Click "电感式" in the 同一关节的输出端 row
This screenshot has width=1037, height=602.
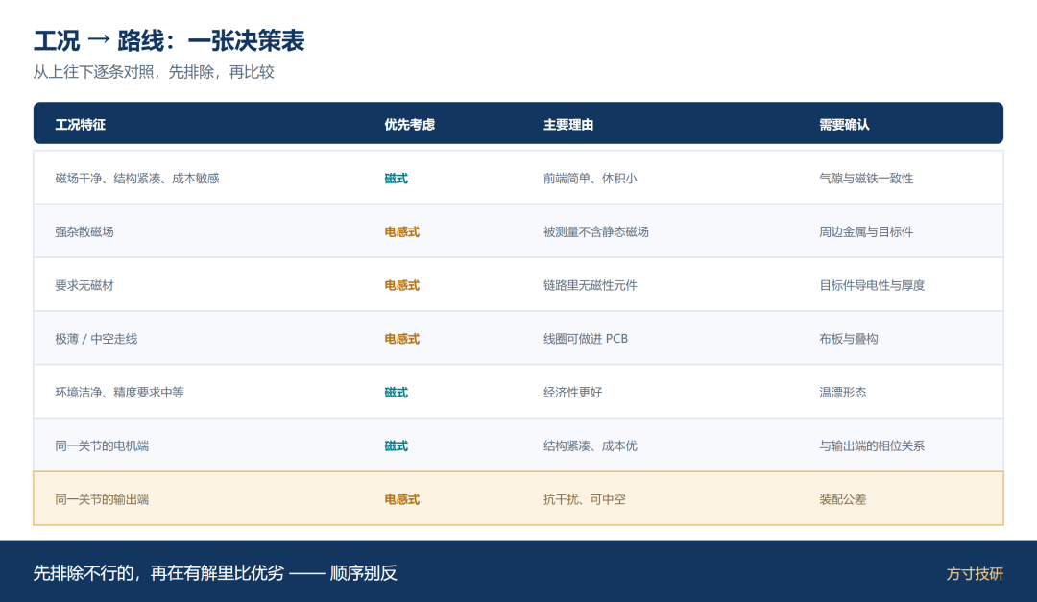[x=401, y=499]
